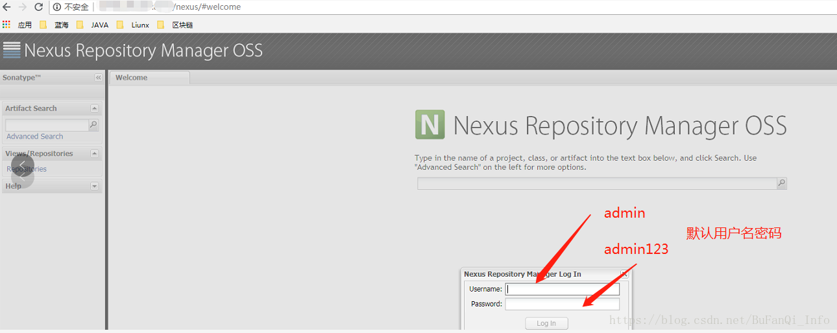The width and height of the screenshot is (837, 333).
Task: Click the browser back arrow
Action: click(x=7, y=7)
